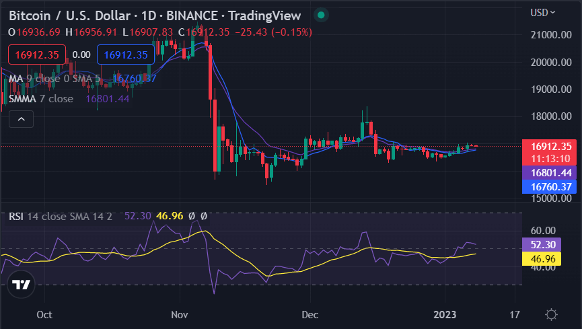Click the green market status dot

[x=321, y=15]
